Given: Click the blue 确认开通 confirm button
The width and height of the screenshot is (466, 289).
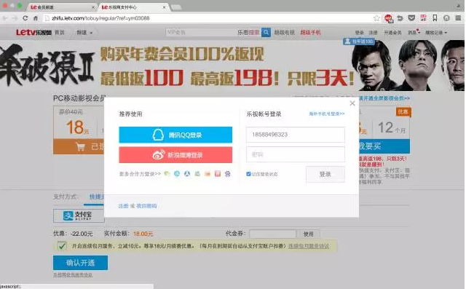Looking at the screenshot, I should pyautogui.click(x=80, y=263).
